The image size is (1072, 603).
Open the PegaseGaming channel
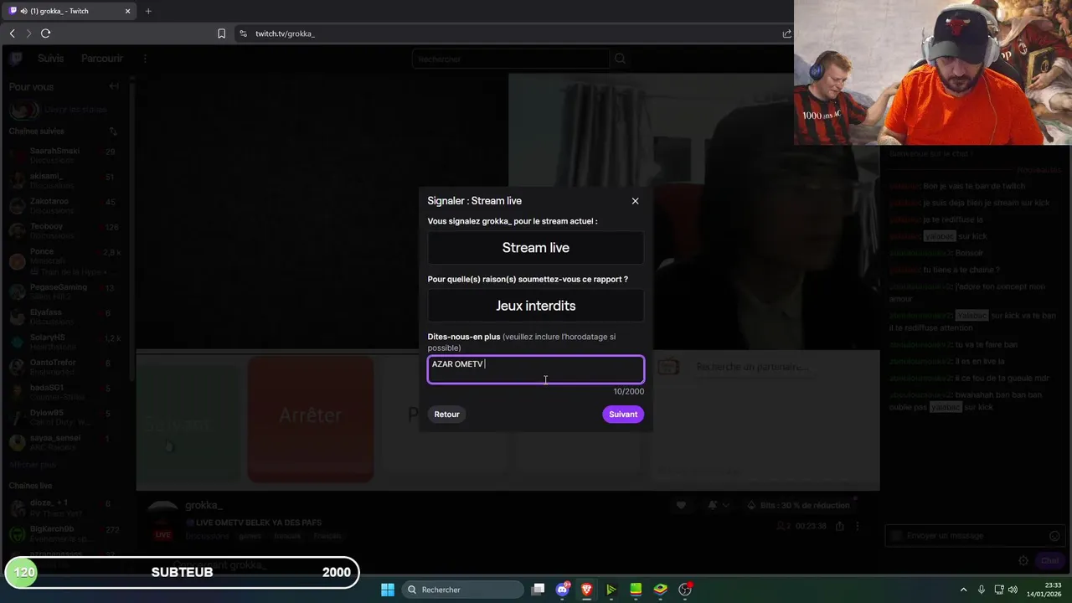(65, 291)
